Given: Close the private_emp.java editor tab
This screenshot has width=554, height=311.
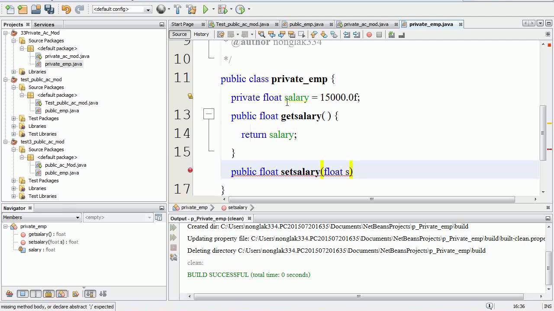Looking at the screenshot, I should pyautogui.click(x=461, y=25).
